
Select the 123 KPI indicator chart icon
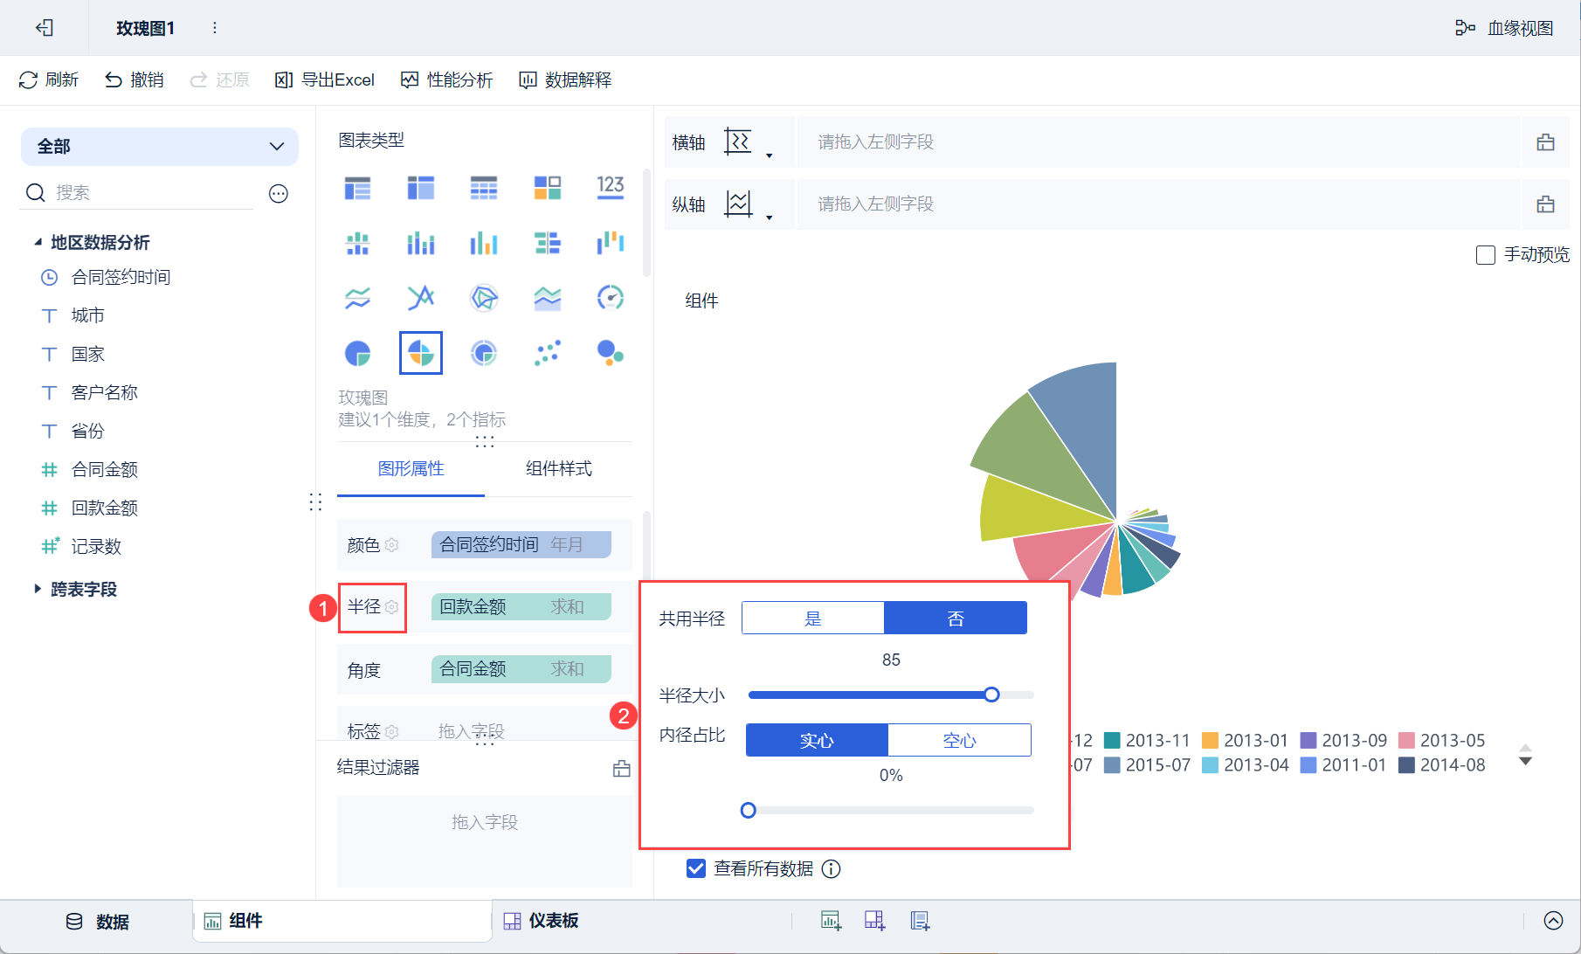611,188
